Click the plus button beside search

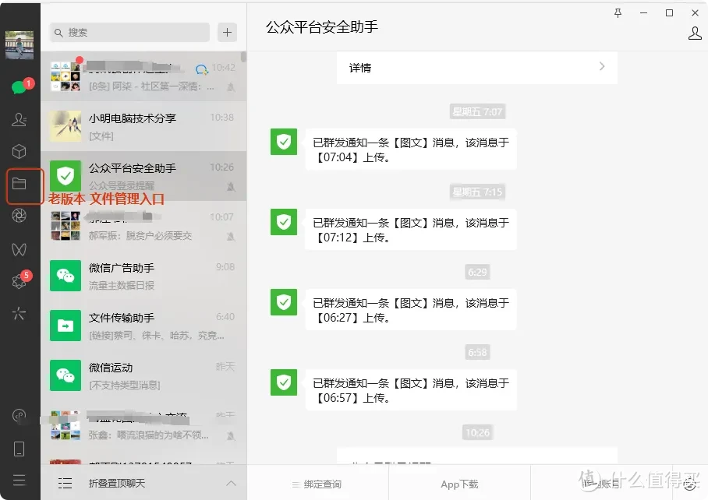227,33
